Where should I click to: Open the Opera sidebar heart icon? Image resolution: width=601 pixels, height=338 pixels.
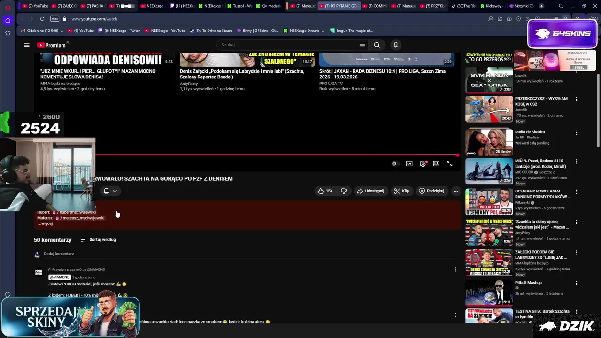pyautogui.click(x=8, y=295)
